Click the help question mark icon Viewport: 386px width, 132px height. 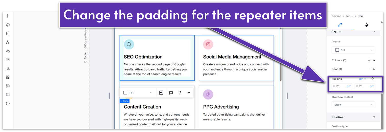pos(180,93)
